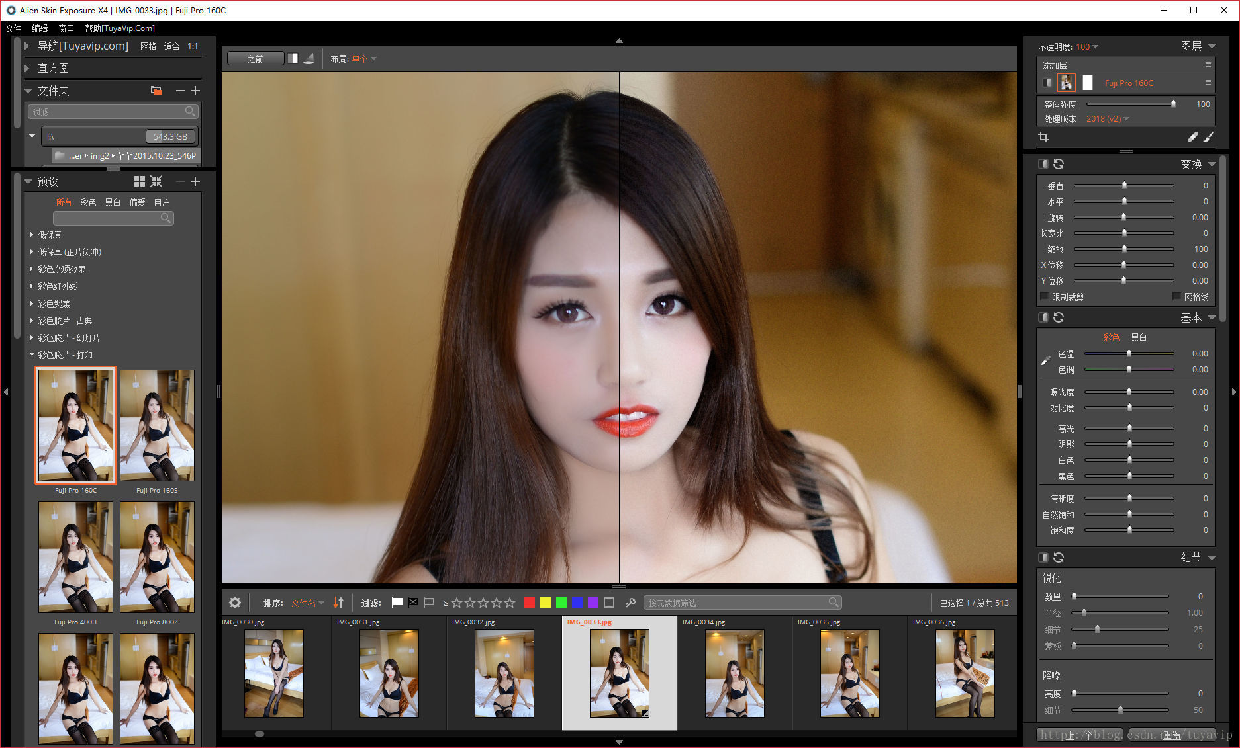Open the 排序 文件名 sort dropdown
This screenshot has width=1240, height=748.
(x=308, y=603)
